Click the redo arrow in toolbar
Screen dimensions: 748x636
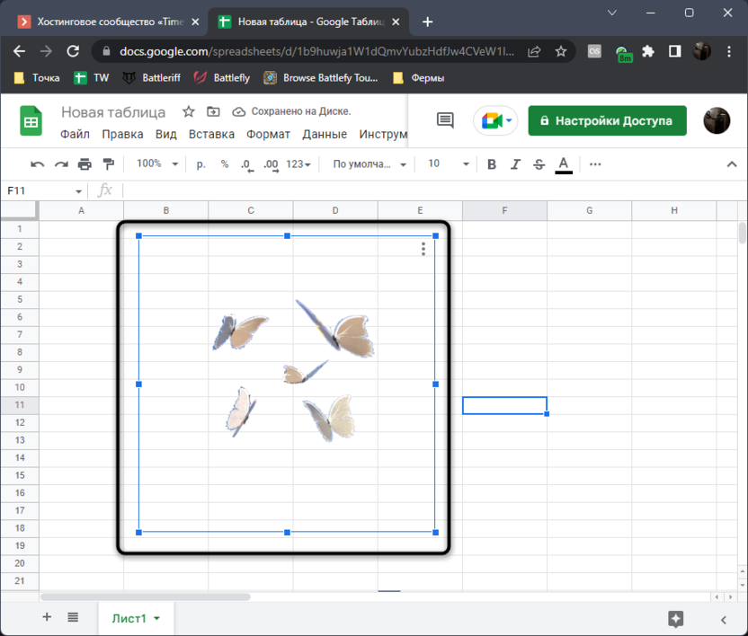[x=61, y=164]
